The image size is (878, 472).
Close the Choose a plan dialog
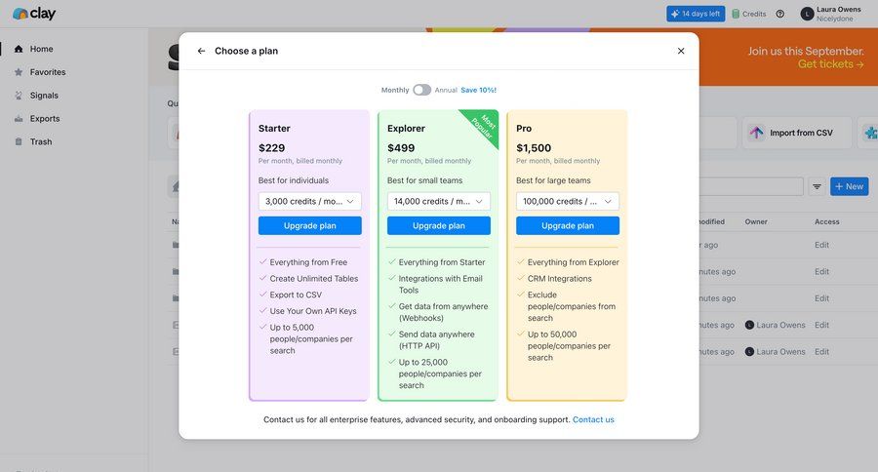(x=681, y=51)
